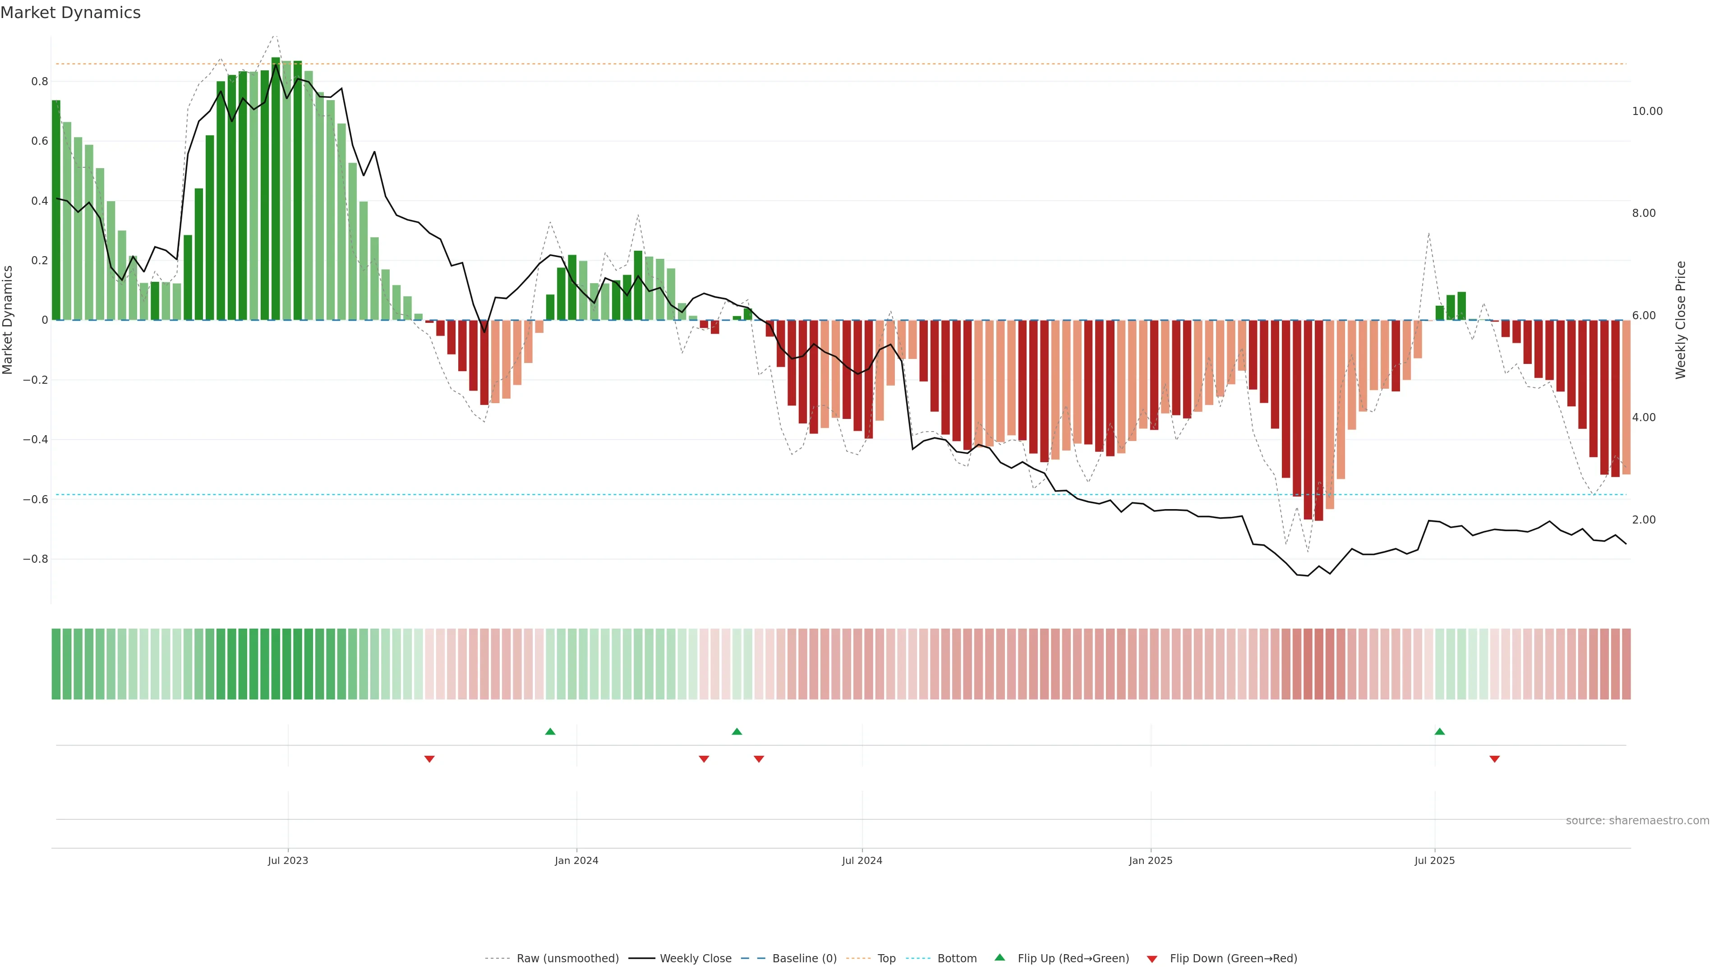Screen dimensions: 1732x974
Task: Click the red Flip Down legend triangle
Action: (1152, 959)
